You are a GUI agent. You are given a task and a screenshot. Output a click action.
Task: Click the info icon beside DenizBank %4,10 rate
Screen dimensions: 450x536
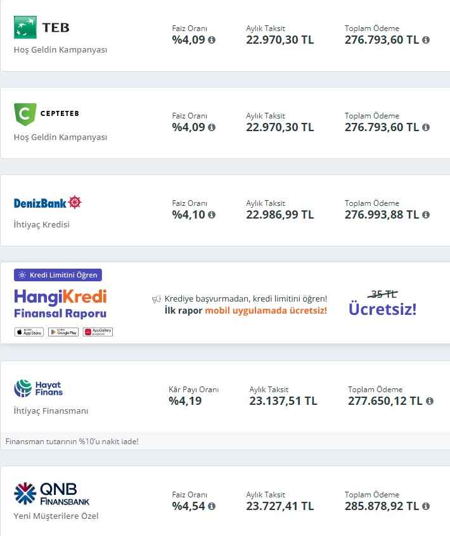point(212,214)
